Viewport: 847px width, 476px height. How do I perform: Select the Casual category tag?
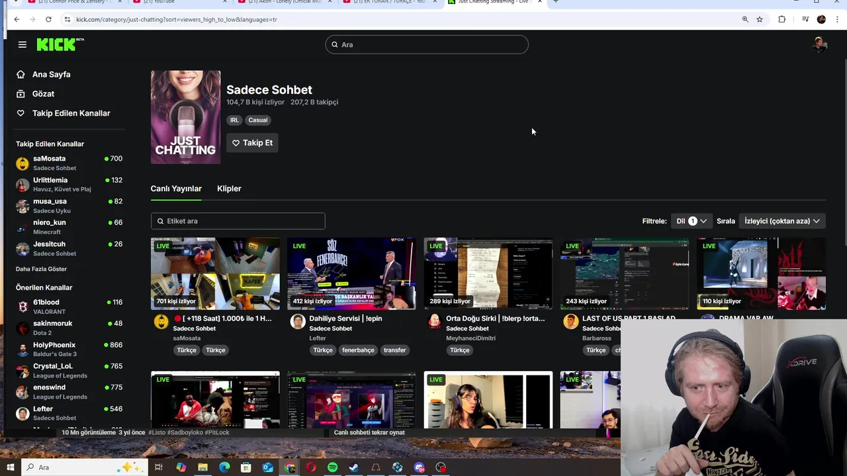tap(258, 120)
